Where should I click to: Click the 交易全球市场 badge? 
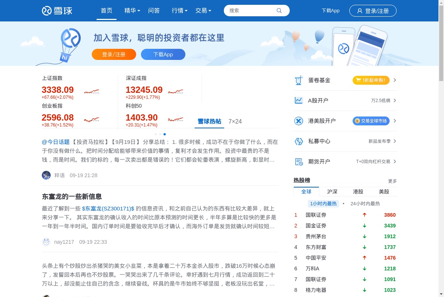(x=371, y=121)
